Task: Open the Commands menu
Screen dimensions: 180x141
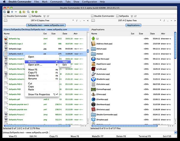Action: [56, 2]
